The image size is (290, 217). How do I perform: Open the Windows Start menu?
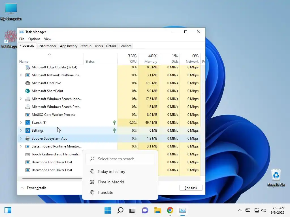click(108, 210)
